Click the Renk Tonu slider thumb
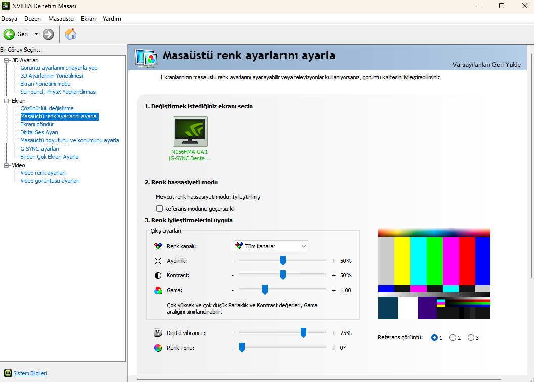 coord(242,347)
